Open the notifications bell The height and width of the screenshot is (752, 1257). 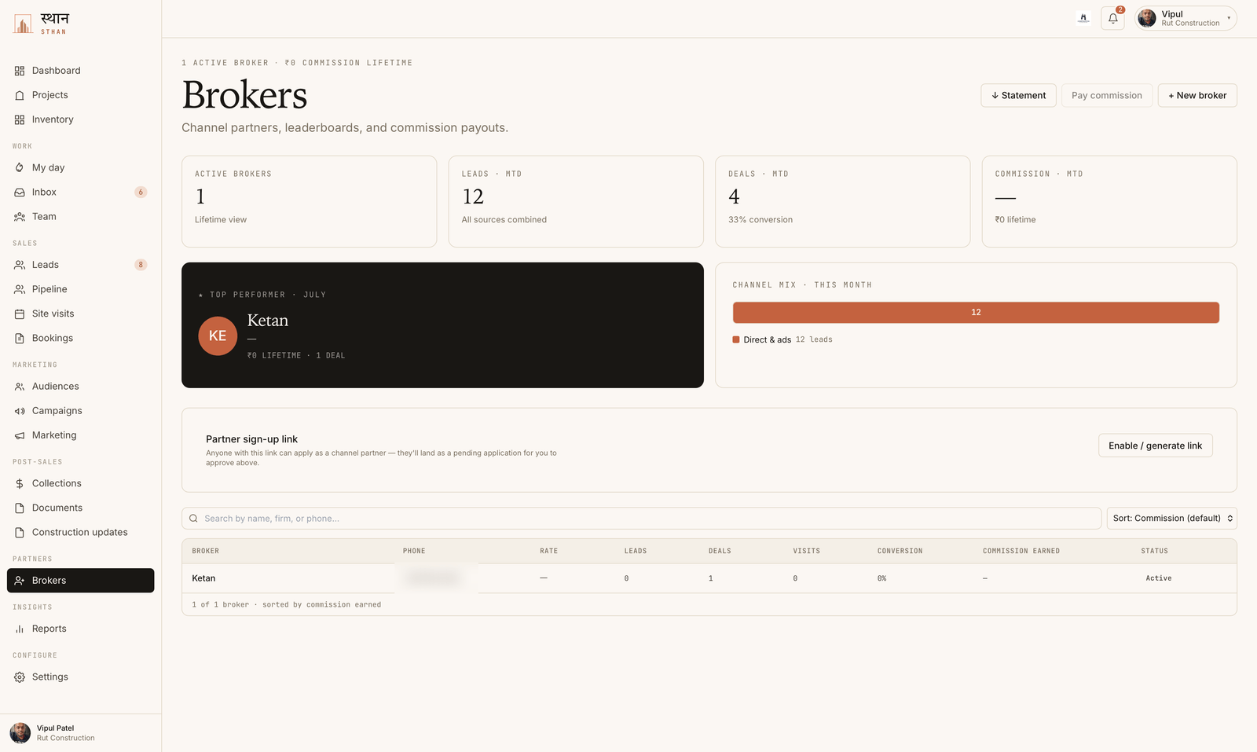1112,18
